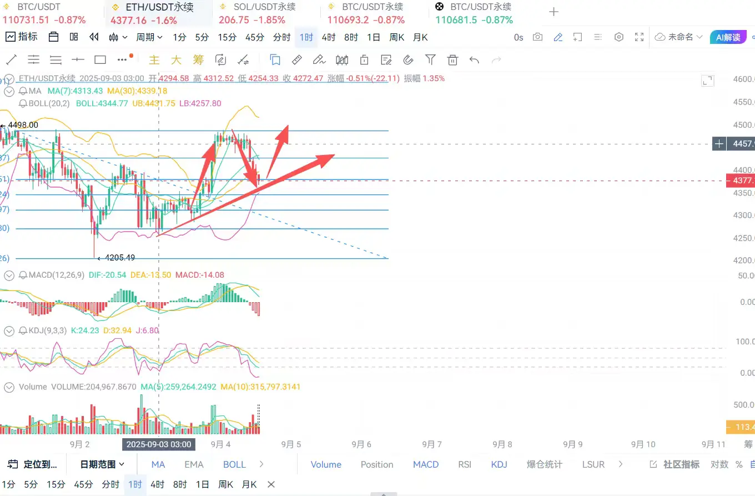Select the ruler measure tool
This screenshot has width=755, height=496.
(x=297, y=59)
